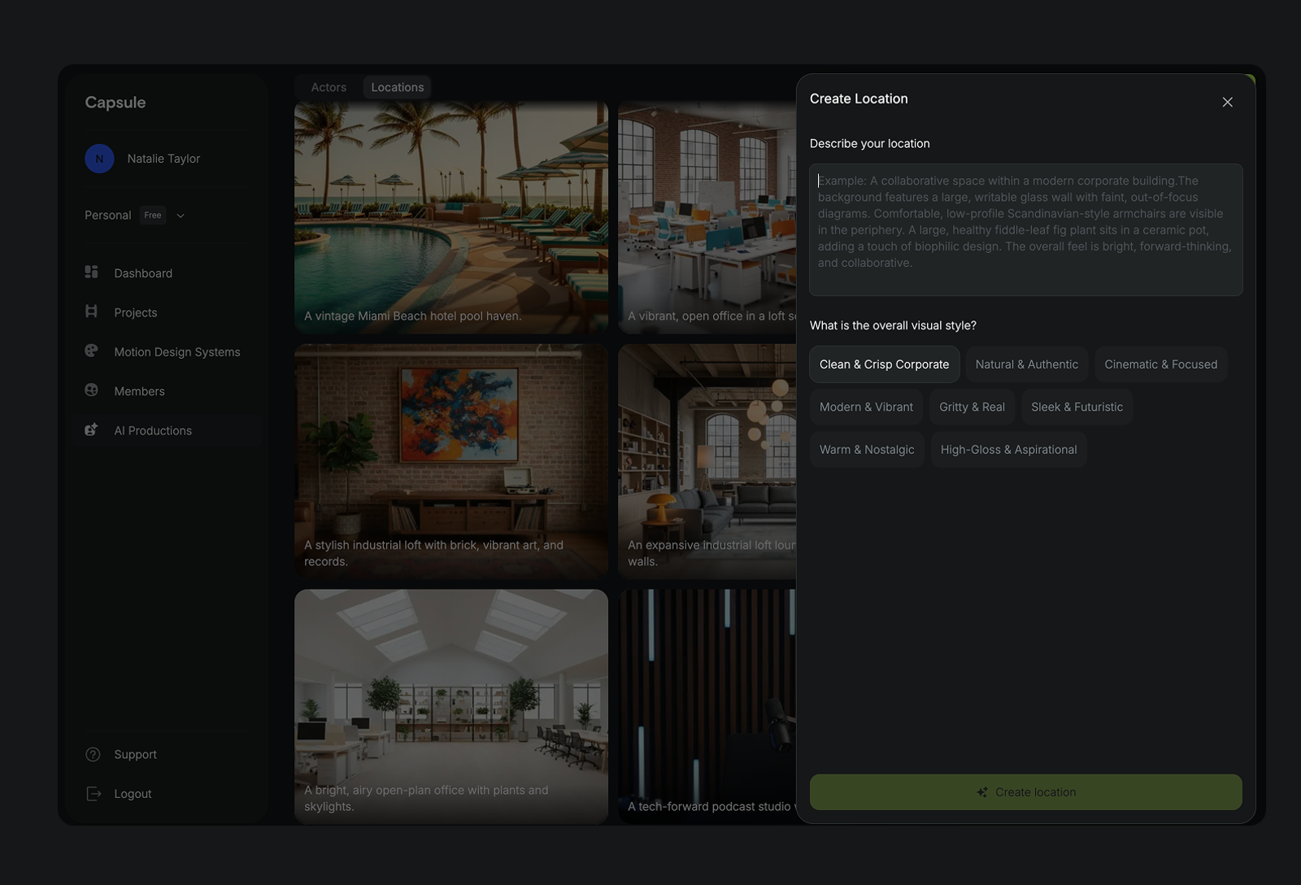Choose Natural & Authentic visual style
Viewport: 1301px width, 885px height.
coord(1026,364)
